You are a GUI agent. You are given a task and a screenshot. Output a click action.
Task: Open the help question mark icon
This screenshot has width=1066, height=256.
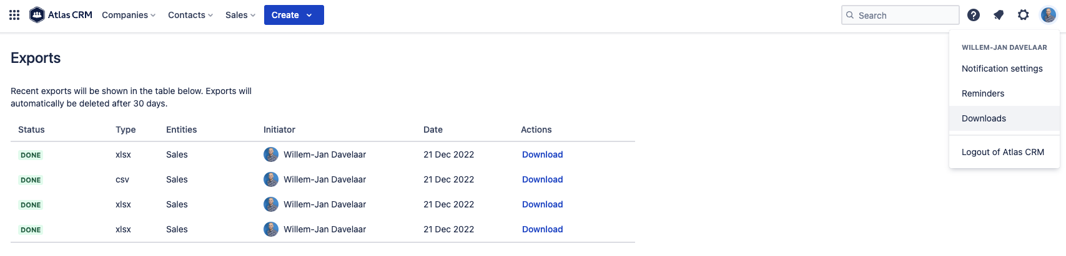coord(973,15)
